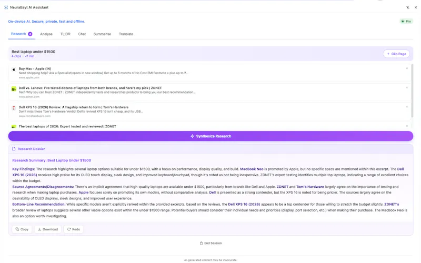Click the NeuraBayt AI Assistant logo icon
Image resolution: width=421 pixels, height=263 pixels.
coord(6,7)
